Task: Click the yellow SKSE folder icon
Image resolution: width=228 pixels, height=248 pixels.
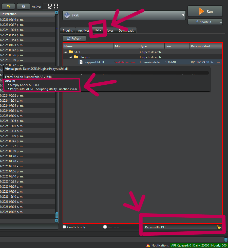Action: point(71,52)
